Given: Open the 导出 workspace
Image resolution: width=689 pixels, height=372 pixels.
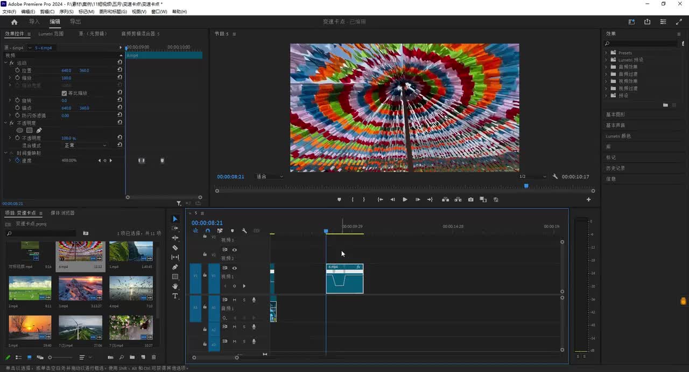Looking at the screenshot, I should 75,22.
